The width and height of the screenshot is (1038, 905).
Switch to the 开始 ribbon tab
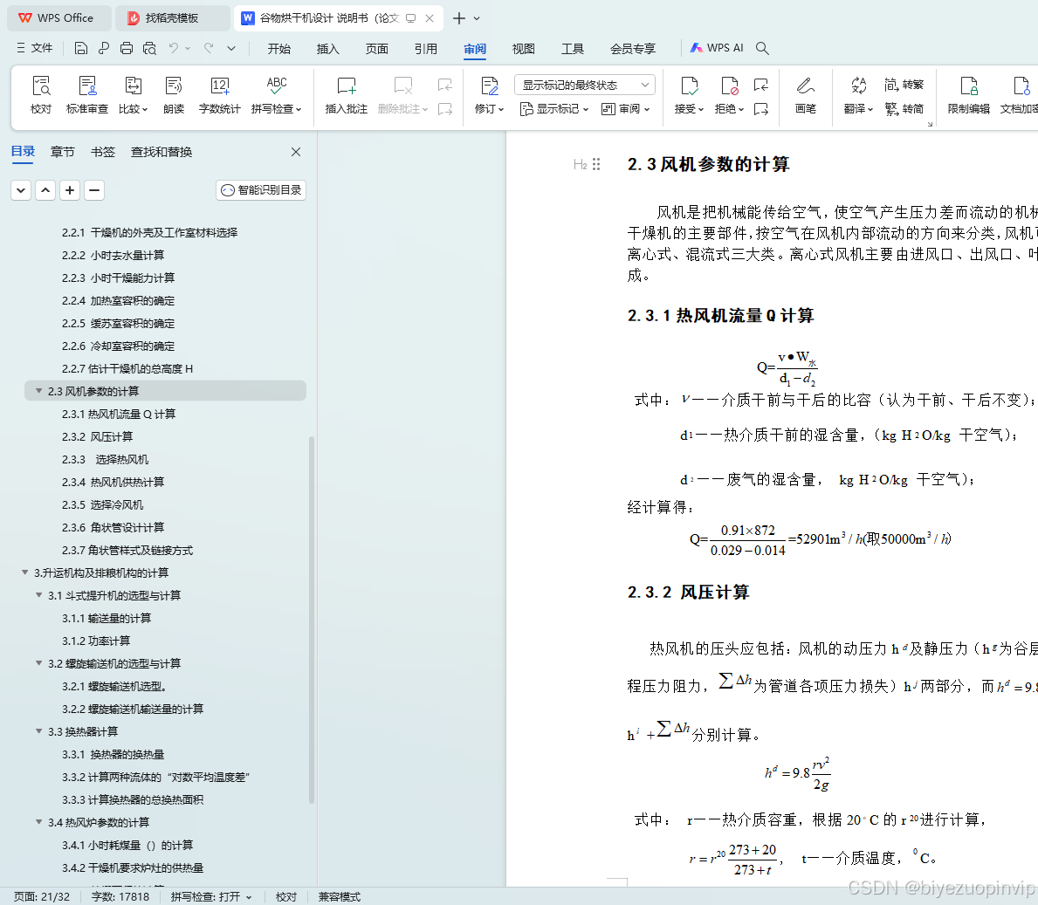pos(278,48)
